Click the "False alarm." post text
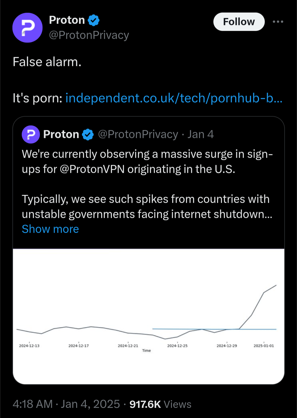This screenshot has height=418, width=297. click(x=47, y=62)
